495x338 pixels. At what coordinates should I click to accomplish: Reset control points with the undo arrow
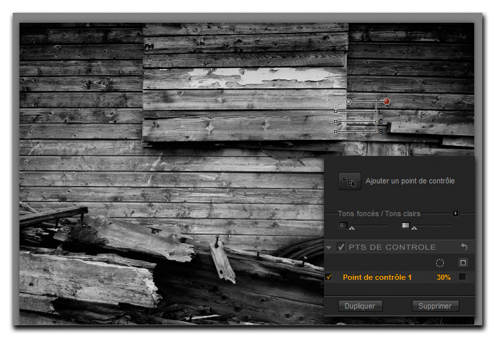pos(464,247)
